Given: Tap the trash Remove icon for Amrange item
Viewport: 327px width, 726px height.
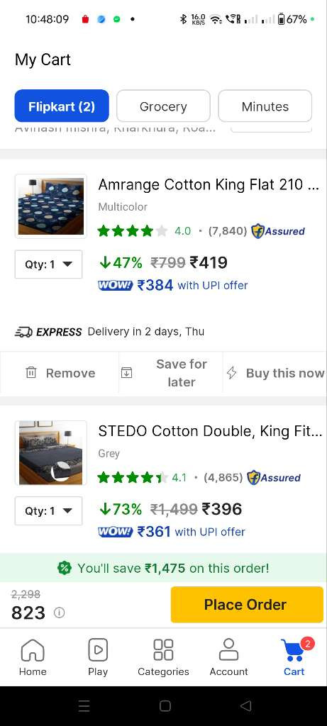Looking at the screenshot, I should [31, 372].
